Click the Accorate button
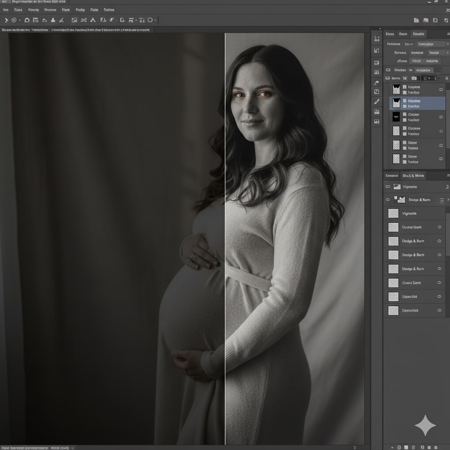The image size is (450, 450). coord(424,70)
